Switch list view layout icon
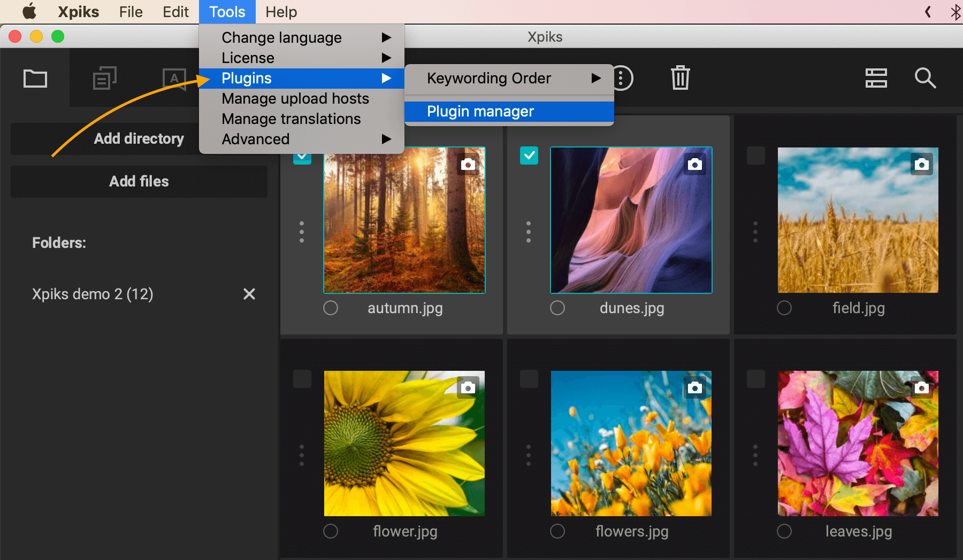Screen dimensions: 963x560 coord(876,78)
